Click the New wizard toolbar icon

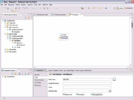[x=3, y=8]
